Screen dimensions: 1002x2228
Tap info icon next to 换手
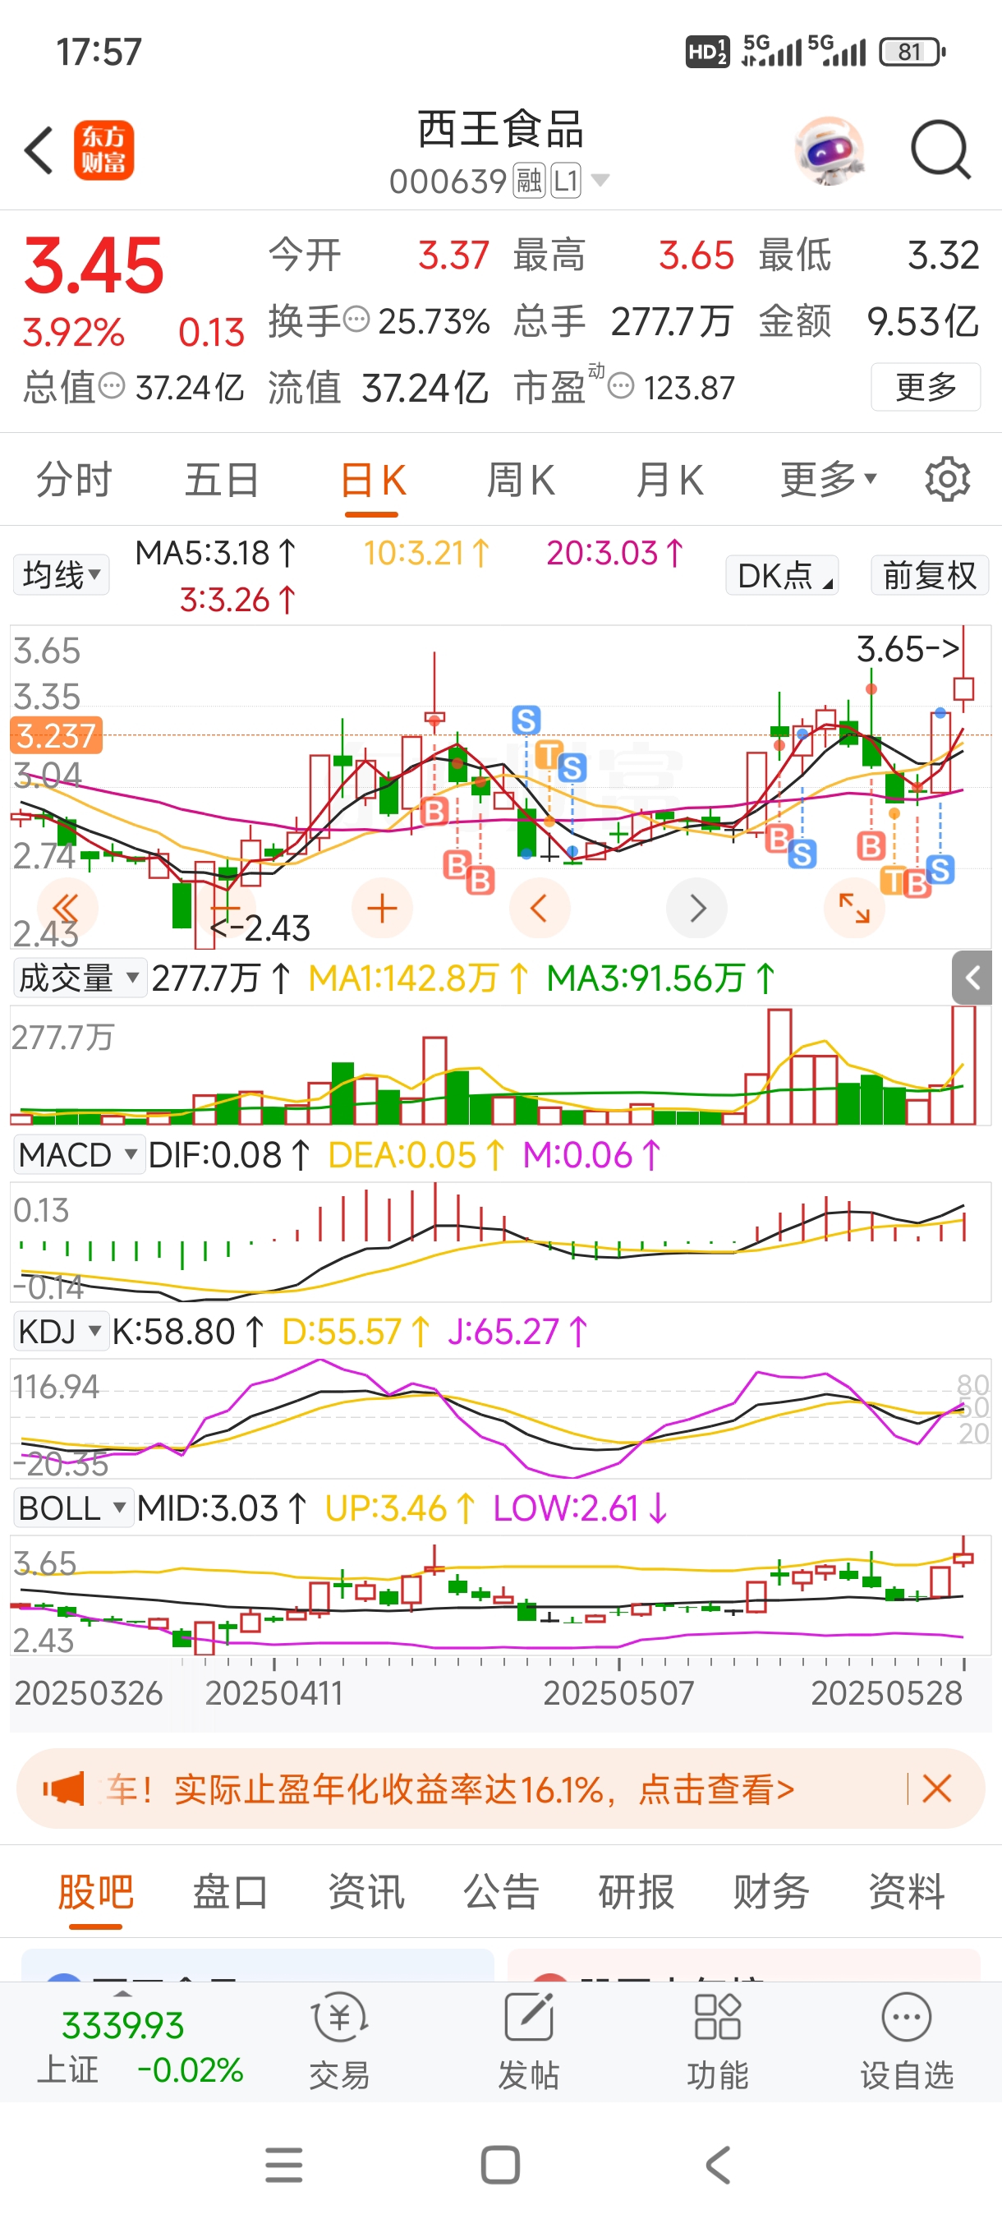[356, 320]
